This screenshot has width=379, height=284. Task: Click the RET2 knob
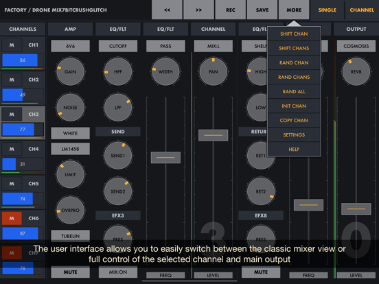coord(261,191)
